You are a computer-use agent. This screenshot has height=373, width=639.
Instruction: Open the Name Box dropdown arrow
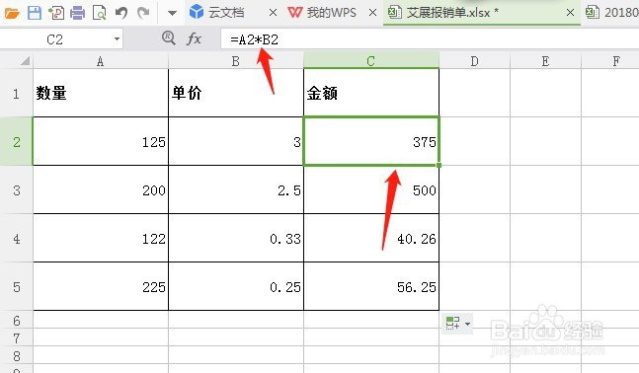[117, 39]
